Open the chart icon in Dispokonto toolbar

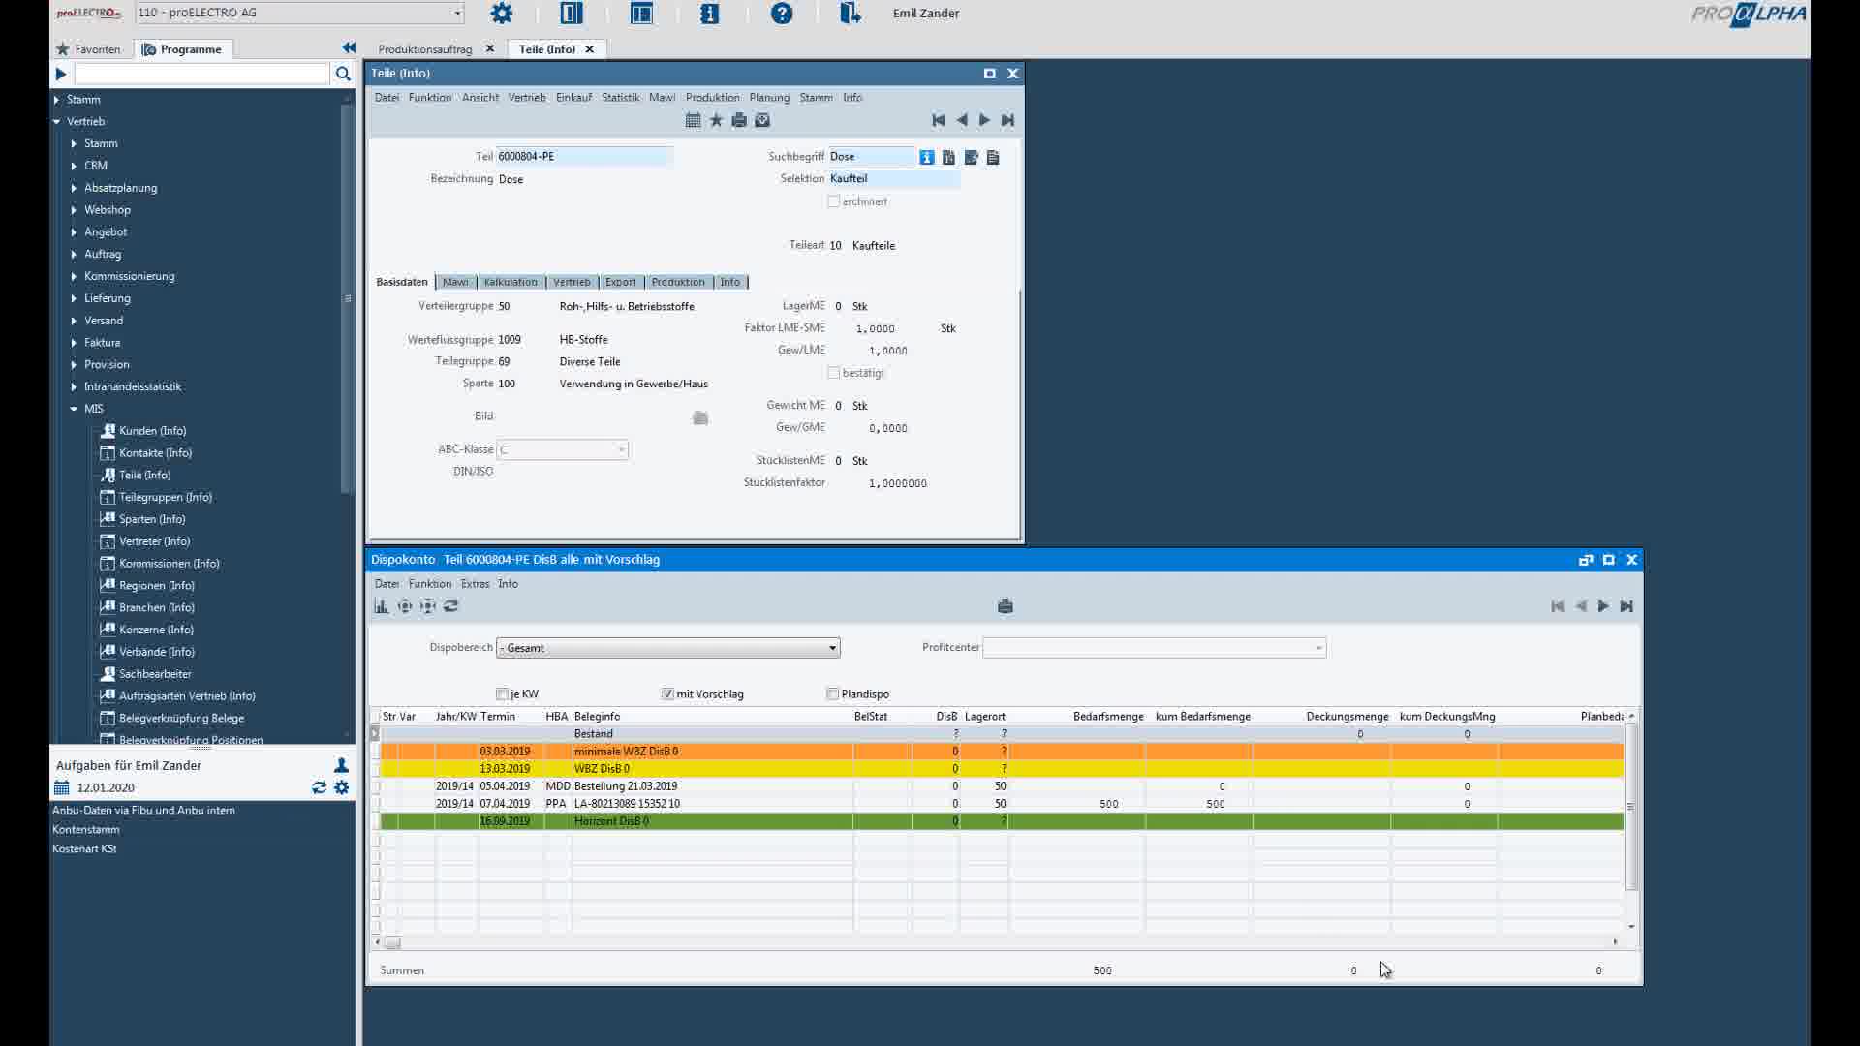point(382,606)
